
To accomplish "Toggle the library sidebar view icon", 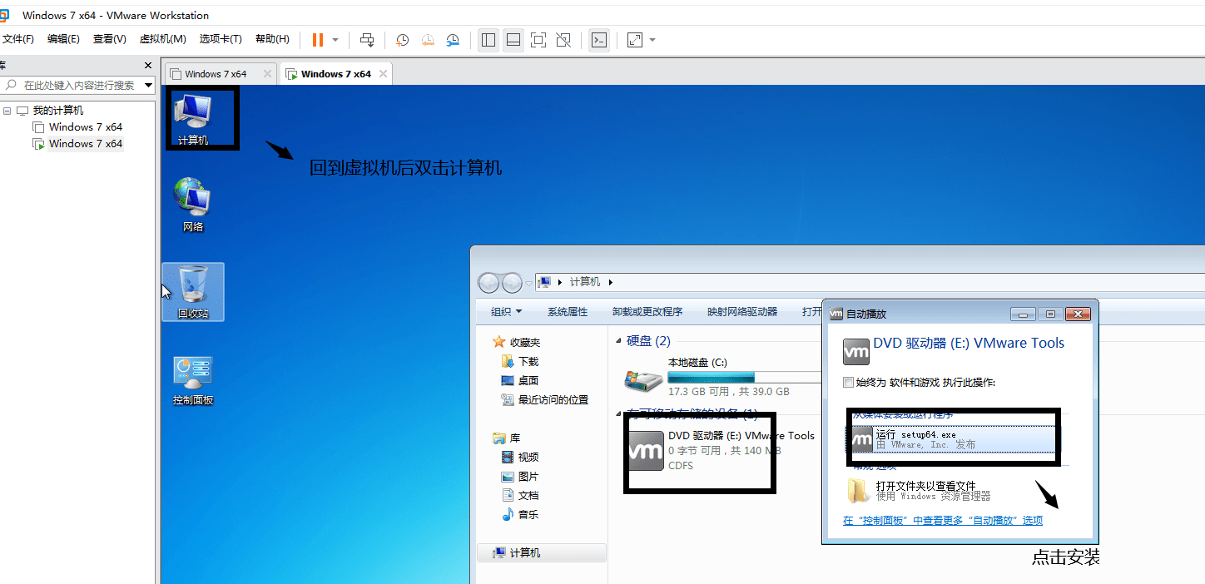I will tap(488, 39).
